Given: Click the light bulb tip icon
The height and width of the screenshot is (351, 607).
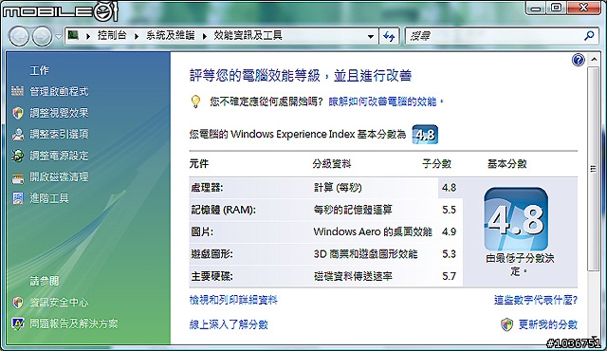Looking at the screenshot, I should tap(196, 102).
